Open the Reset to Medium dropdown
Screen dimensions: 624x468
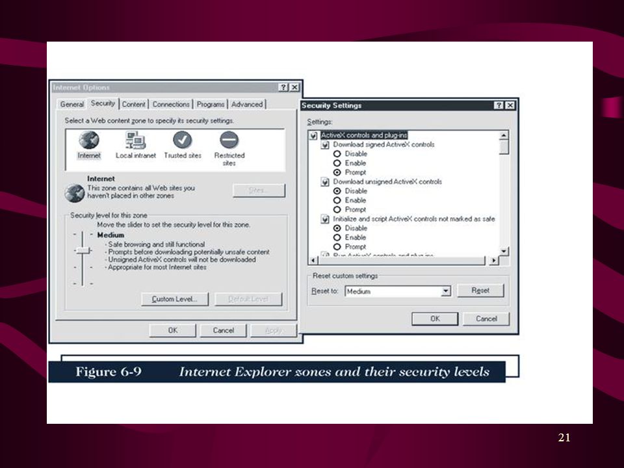[x=446, y=291]
